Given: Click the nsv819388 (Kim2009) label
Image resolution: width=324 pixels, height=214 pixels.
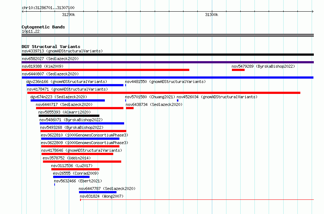Looking at the screenshot, I should coord(43,66).
